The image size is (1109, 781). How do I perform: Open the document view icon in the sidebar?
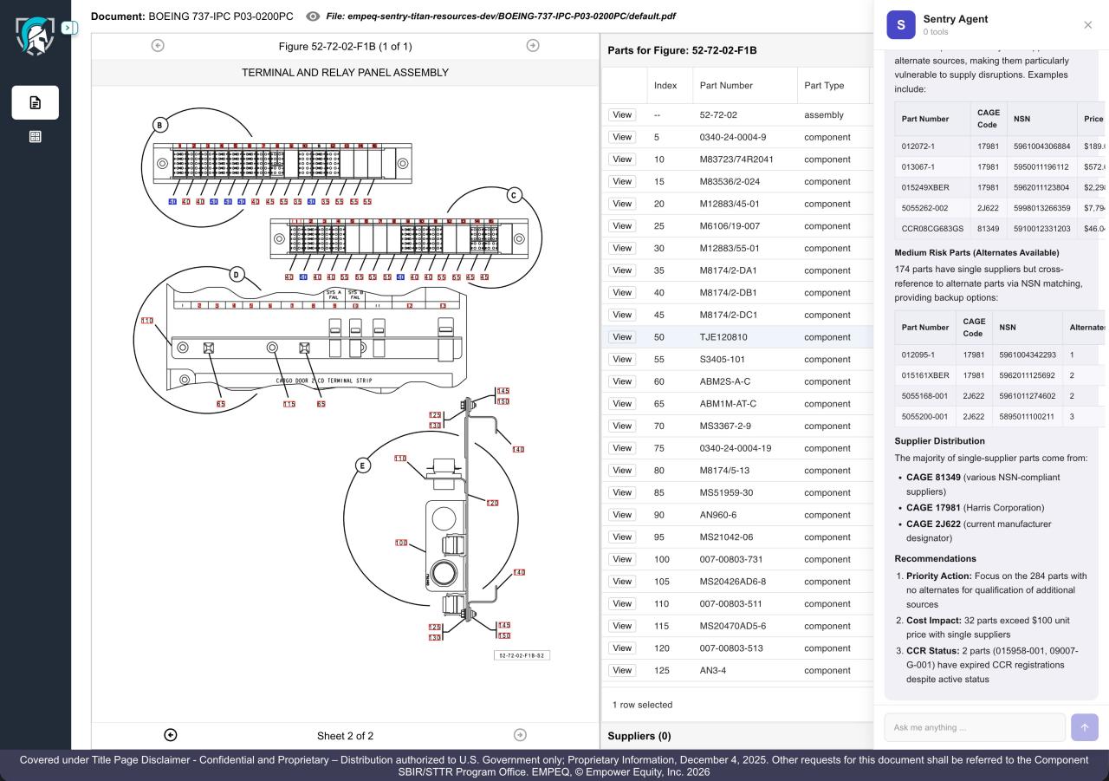[36, 102]
